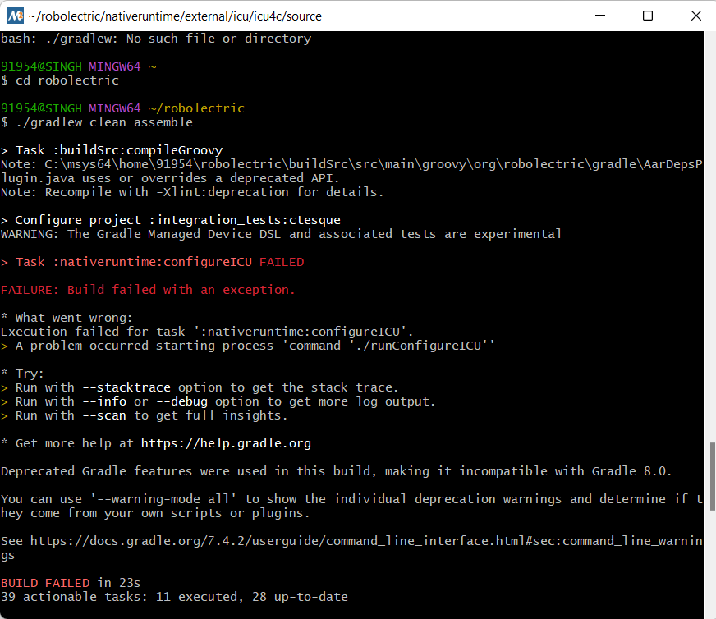Viewport: 716px width, 619px height.
Task: Select the --debug option text
Action: tap(181, 401)
